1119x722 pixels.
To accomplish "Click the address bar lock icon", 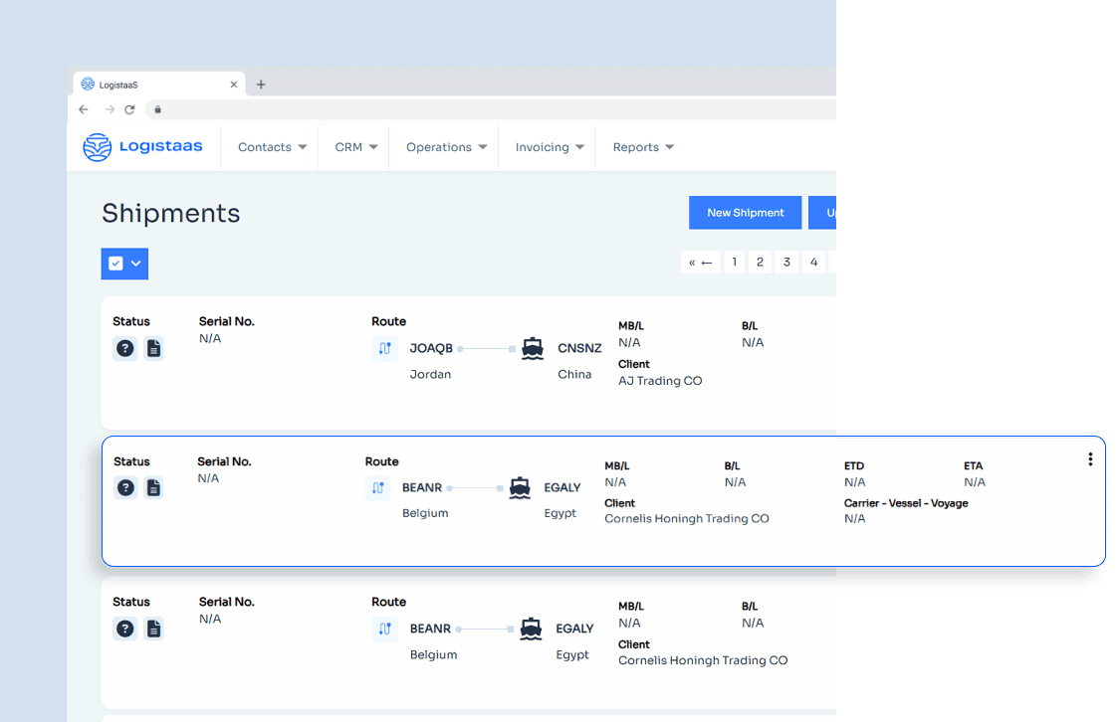I will (x=157, y=109).
